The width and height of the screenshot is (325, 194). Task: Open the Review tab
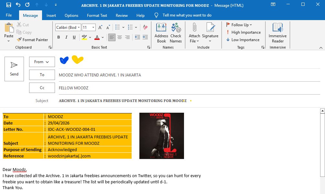pos(122,15)
